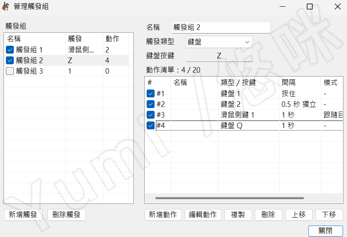This screenshot has height=237, width=347.
Task: Click the 鍵盤 1 action type cell
Action: pos(230,93)
